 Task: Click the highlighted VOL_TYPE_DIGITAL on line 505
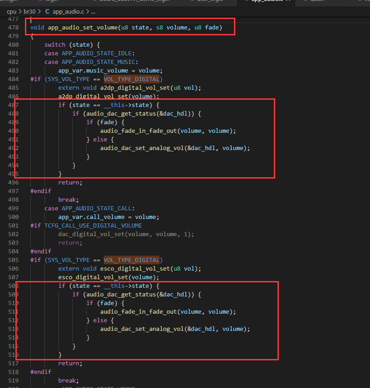[x=131, y=260]
